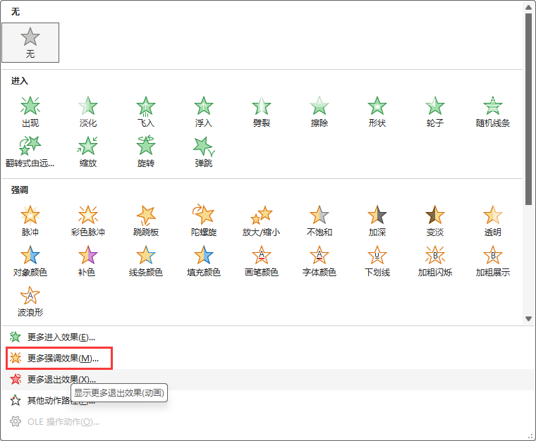Select the 旋转 entrance animation

[146, 152]
